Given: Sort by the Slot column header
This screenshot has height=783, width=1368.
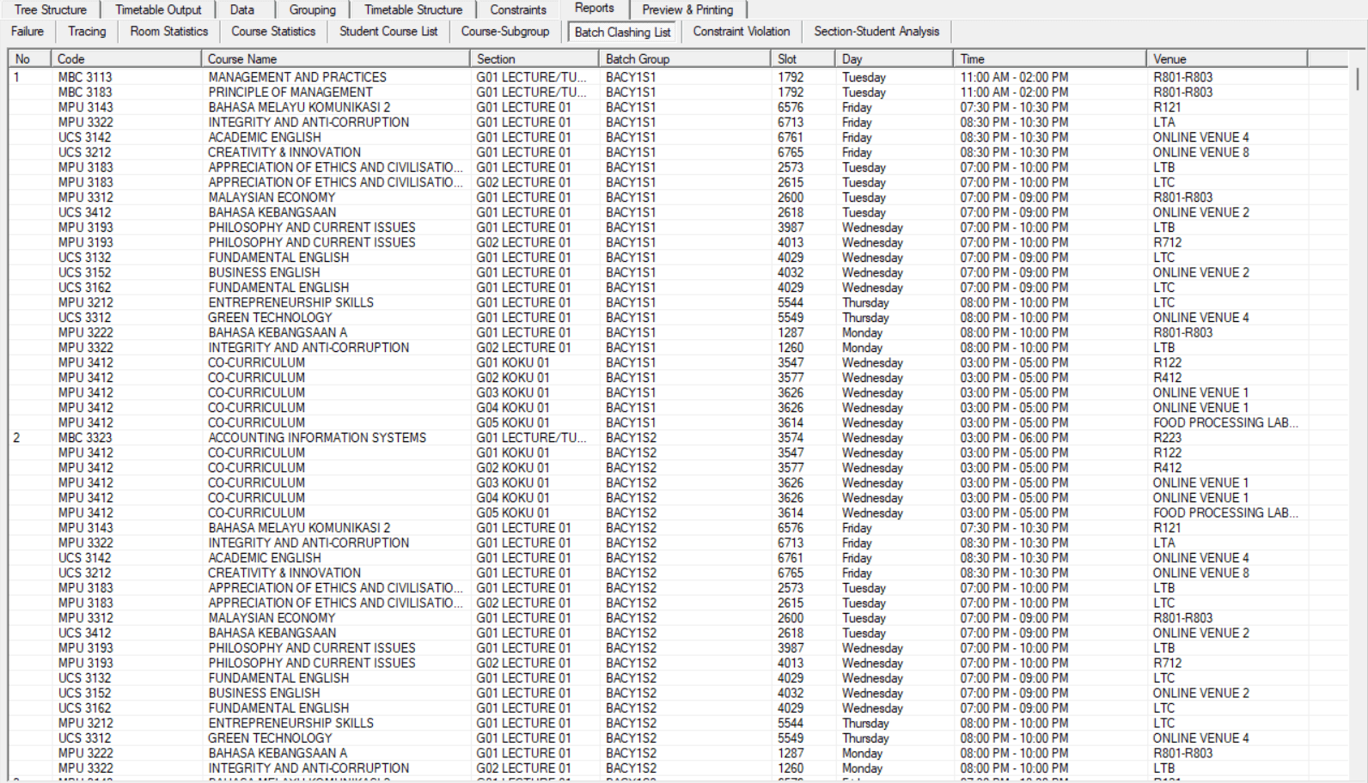Looking at the screenshot, I should point(803,58).
